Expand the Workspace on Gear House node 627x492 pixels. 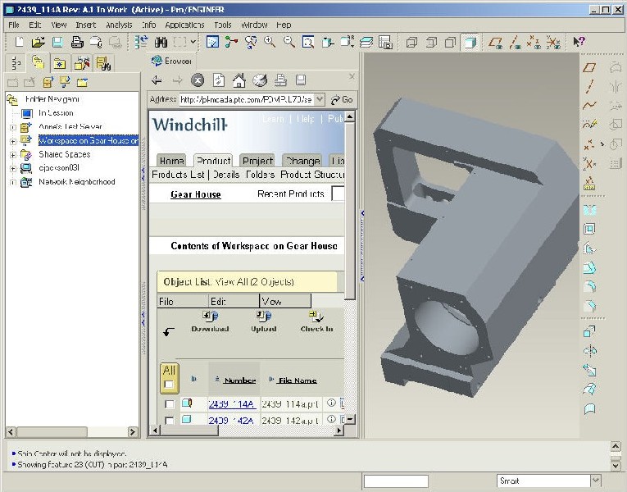point(13,141)
